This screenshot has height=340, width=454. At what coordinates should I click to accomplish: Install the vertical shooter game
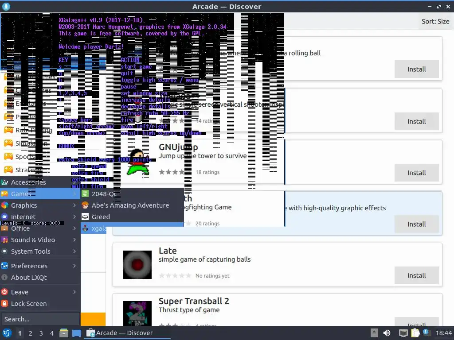point(416,121)
